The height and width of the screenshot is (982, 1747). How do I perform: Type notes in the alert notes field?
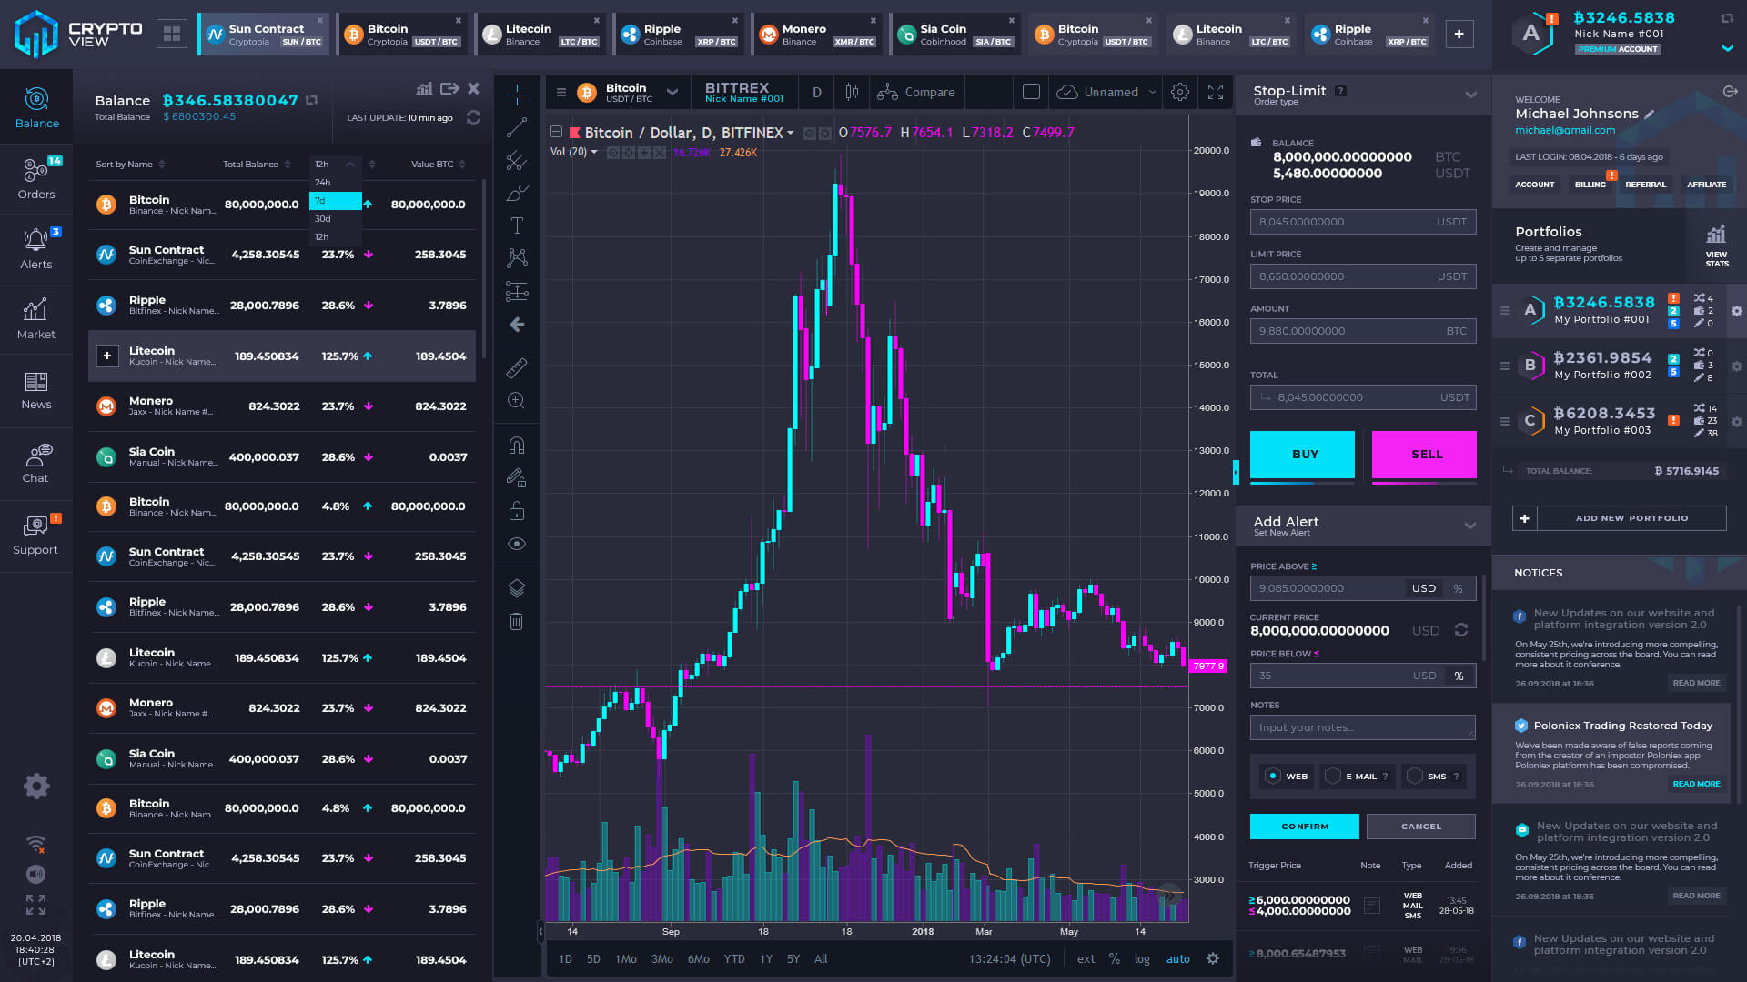[x=1362, y=726]
